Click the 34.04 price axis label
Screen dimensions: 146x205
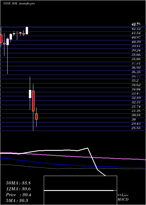click(136, 89)
